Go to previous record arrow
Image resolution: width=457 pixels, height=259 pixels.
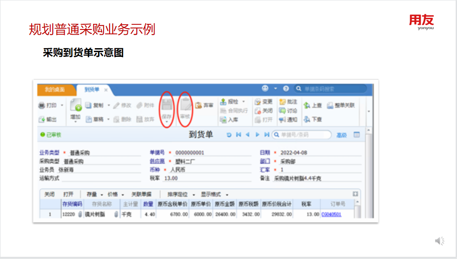pos(248,134)
